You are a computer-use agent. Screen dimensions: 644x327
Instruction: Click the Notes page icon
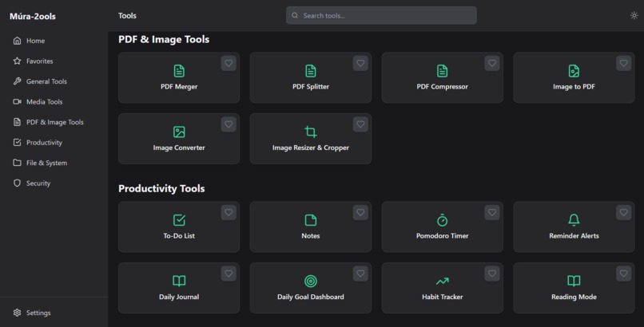coord(311,220)
